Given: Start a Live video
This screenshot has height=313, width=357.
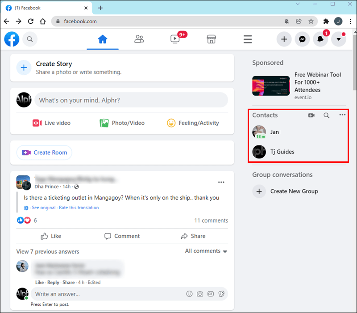Looking at the screenshot, I should pyautogui.click(x=51, y=123).
